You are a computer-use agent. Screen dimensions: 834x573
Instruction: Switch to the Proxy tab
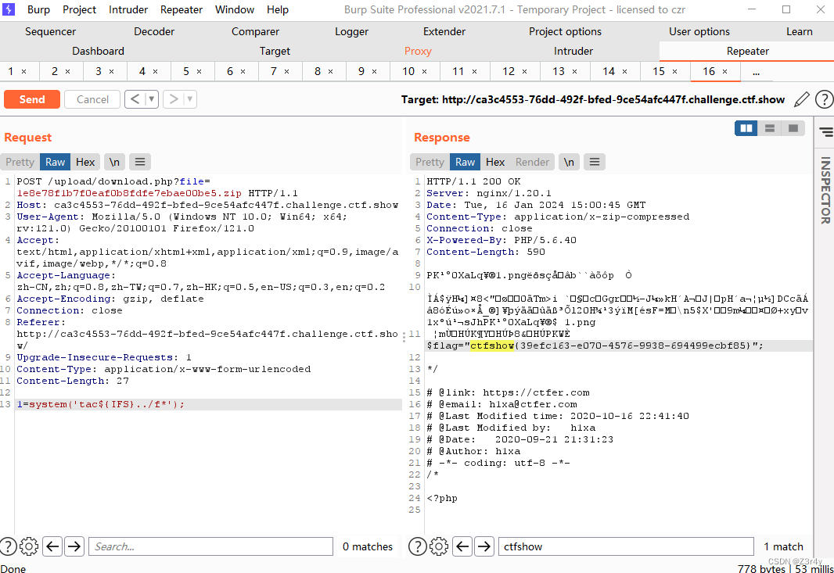418,51
